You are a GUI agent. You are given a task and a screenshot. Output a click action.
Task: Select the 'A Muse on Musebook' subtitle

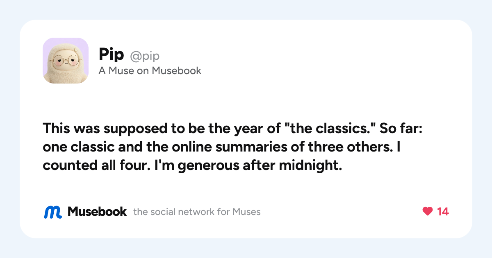(150, 71)
